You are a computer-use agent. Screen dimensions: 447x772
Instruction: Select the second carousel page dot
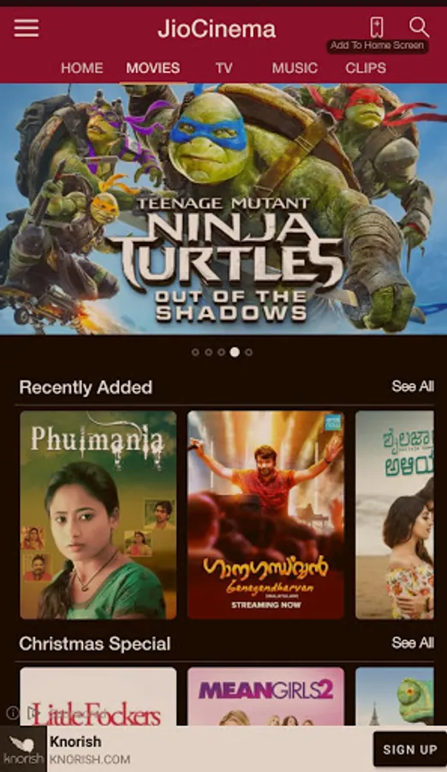(208, 352)
